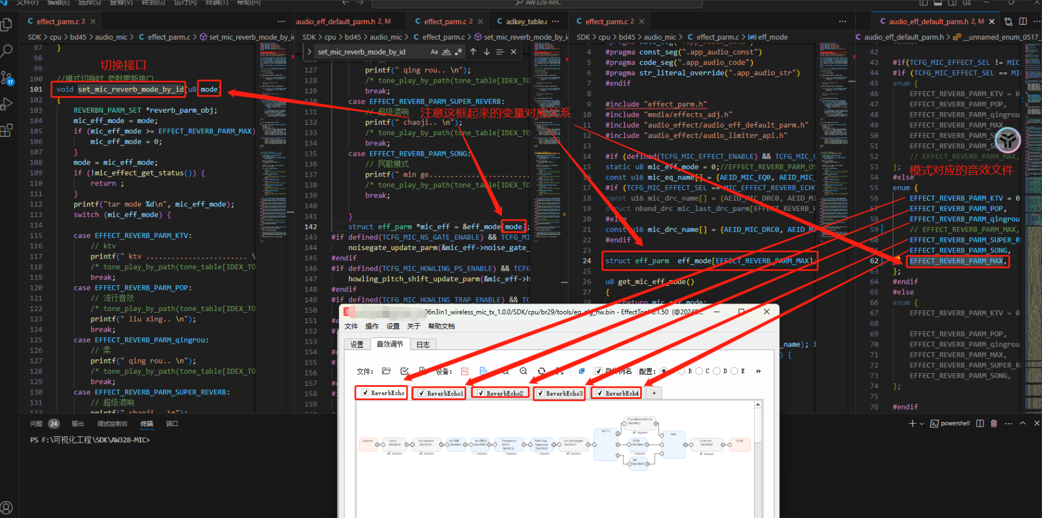Viewport: 1042px width, 518px height.
Task: Toggle Match Case in the find widget
Action: click(435, 52)
